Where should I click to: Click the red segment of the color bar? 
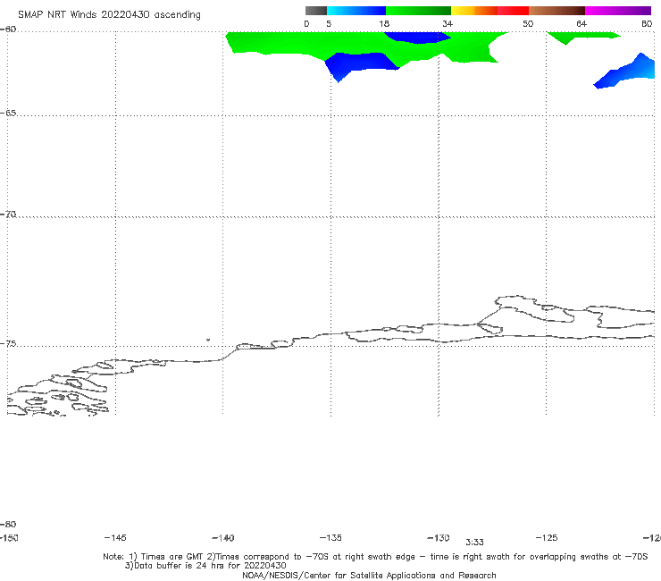513,11
